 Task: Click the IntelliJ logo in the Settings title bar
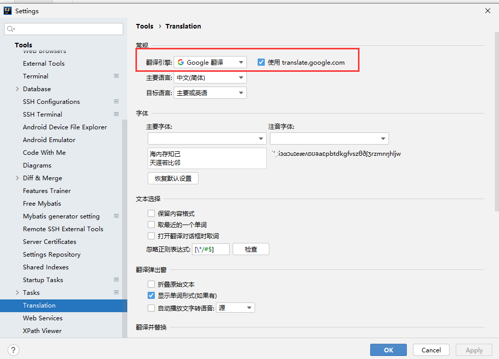7,10
